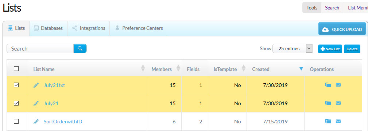
Task: Open the Integrations tab
Action: point(89,28)
